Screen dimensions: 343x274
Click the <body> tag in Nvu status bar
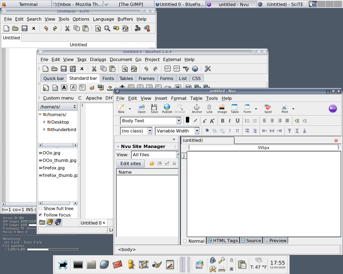click(127, 249)
